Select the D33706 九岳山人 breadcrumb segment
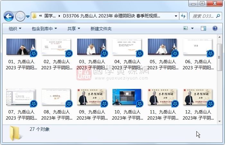 (111, 16)
